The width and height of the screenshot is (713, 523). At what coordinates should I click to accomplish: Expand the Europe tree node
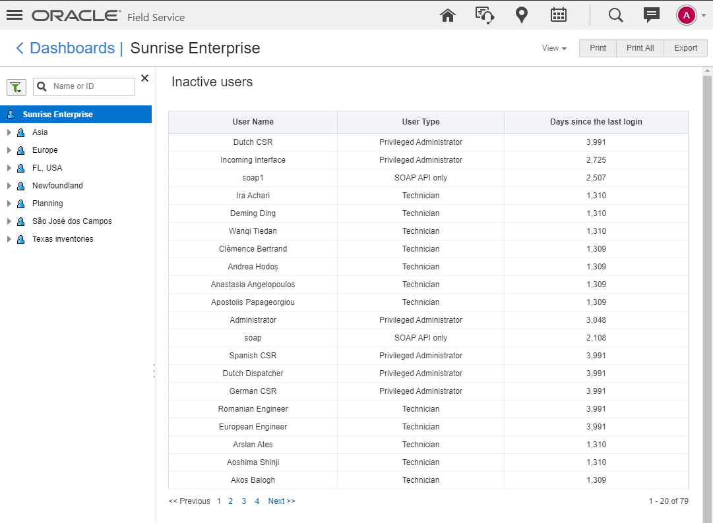9,150
